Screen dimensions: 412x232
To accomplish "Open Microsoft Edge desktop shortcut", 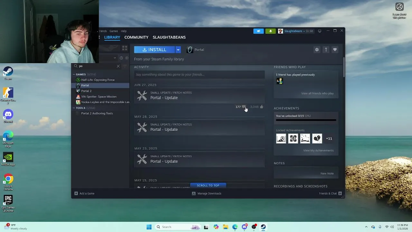I will [8, 139].
